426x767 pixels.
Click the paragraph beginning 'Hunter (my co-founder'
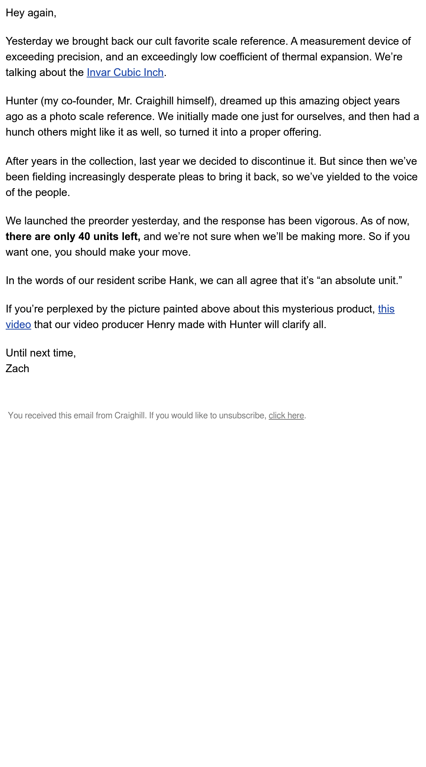coord(212,116)
